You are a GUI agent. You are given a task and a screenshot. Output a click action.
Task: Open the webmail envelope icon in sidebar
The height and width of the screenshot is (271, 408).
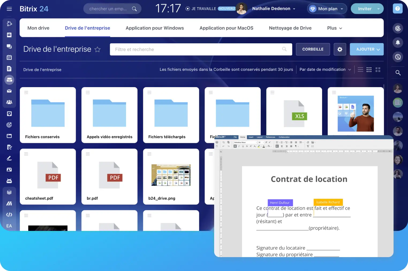9,91
